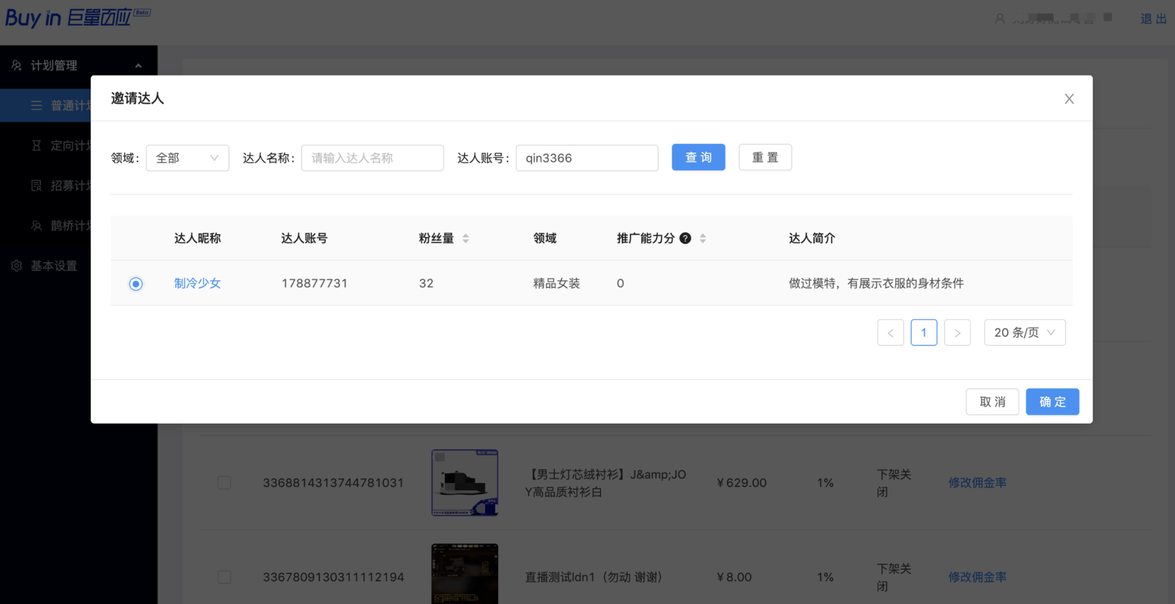The height and width of the screenshot is (604, 1175).
Task: Click the 确定 confirm button
Action: coord(1052,402)
